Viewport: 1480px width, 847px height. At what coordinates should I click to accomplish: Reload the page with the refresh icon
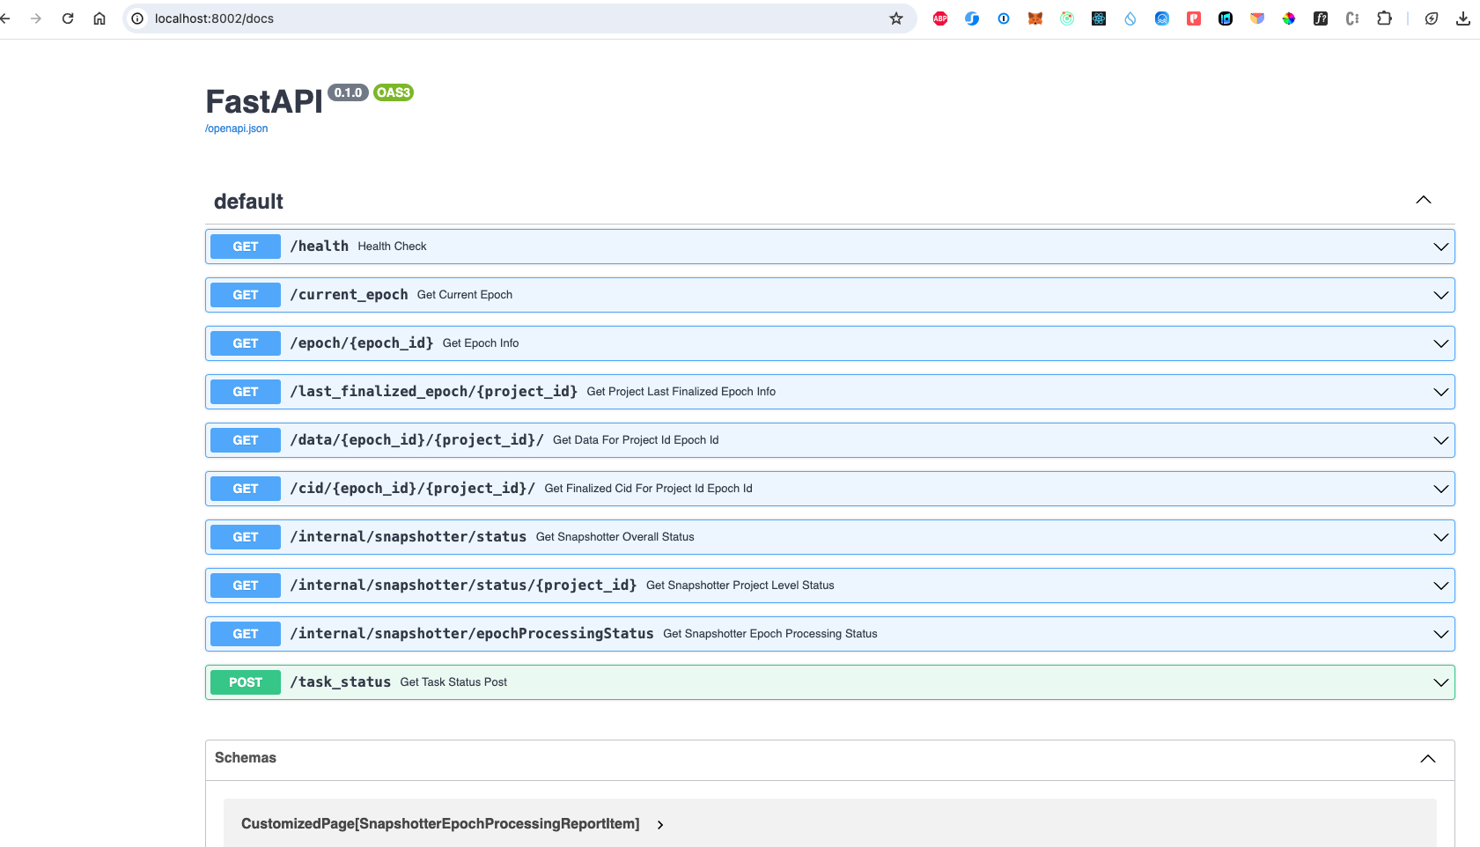(x=68, y=18)
